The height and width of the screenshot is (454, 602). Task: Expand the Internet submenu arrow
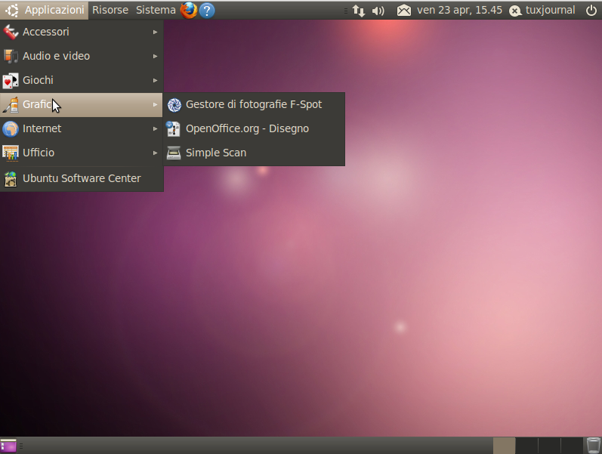click(155, 128)
